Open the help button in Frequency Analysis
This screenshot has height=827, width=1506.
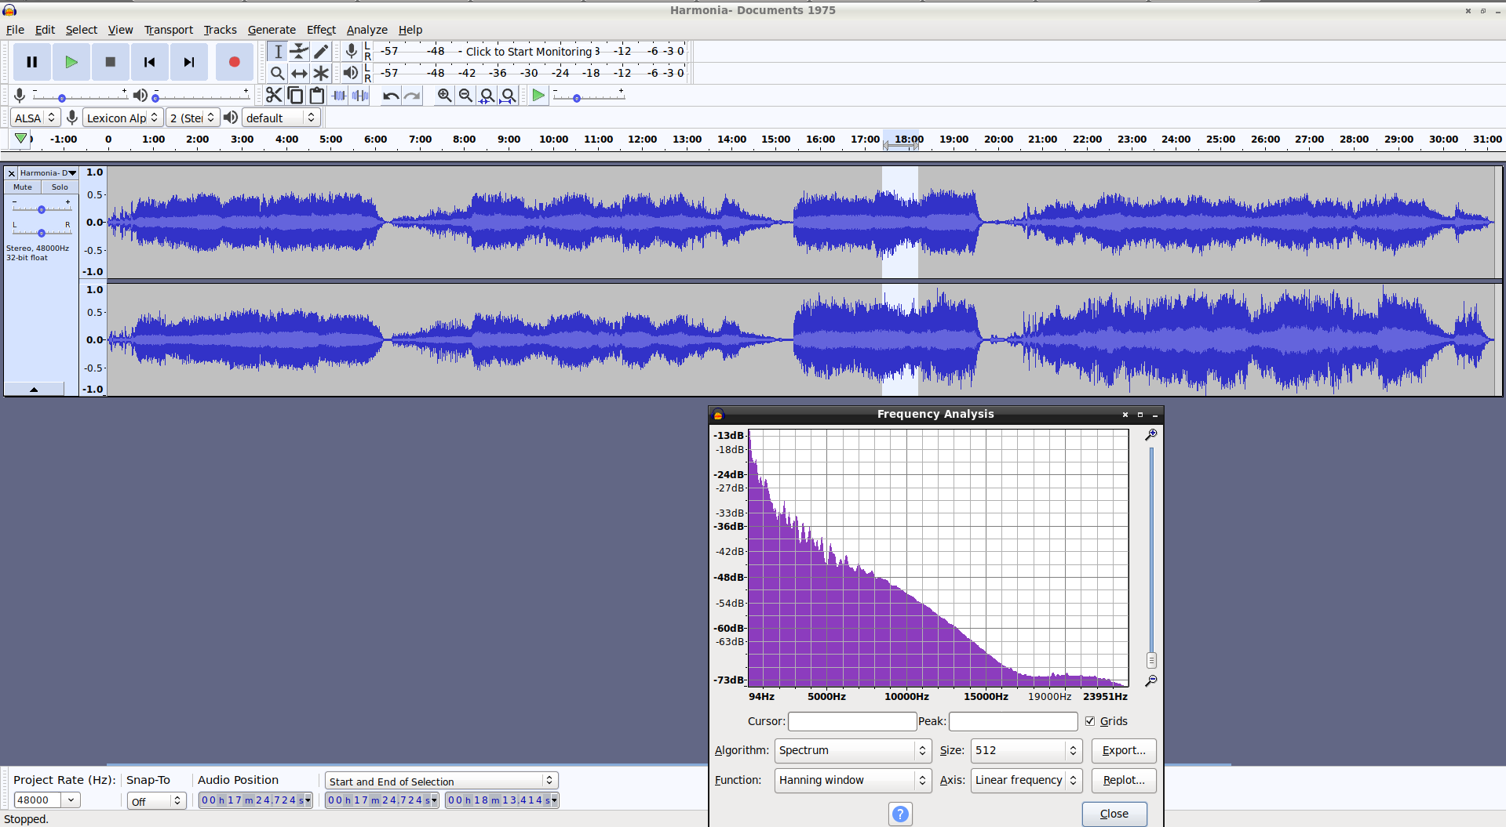pyautogui.click(x=900, y=814)
